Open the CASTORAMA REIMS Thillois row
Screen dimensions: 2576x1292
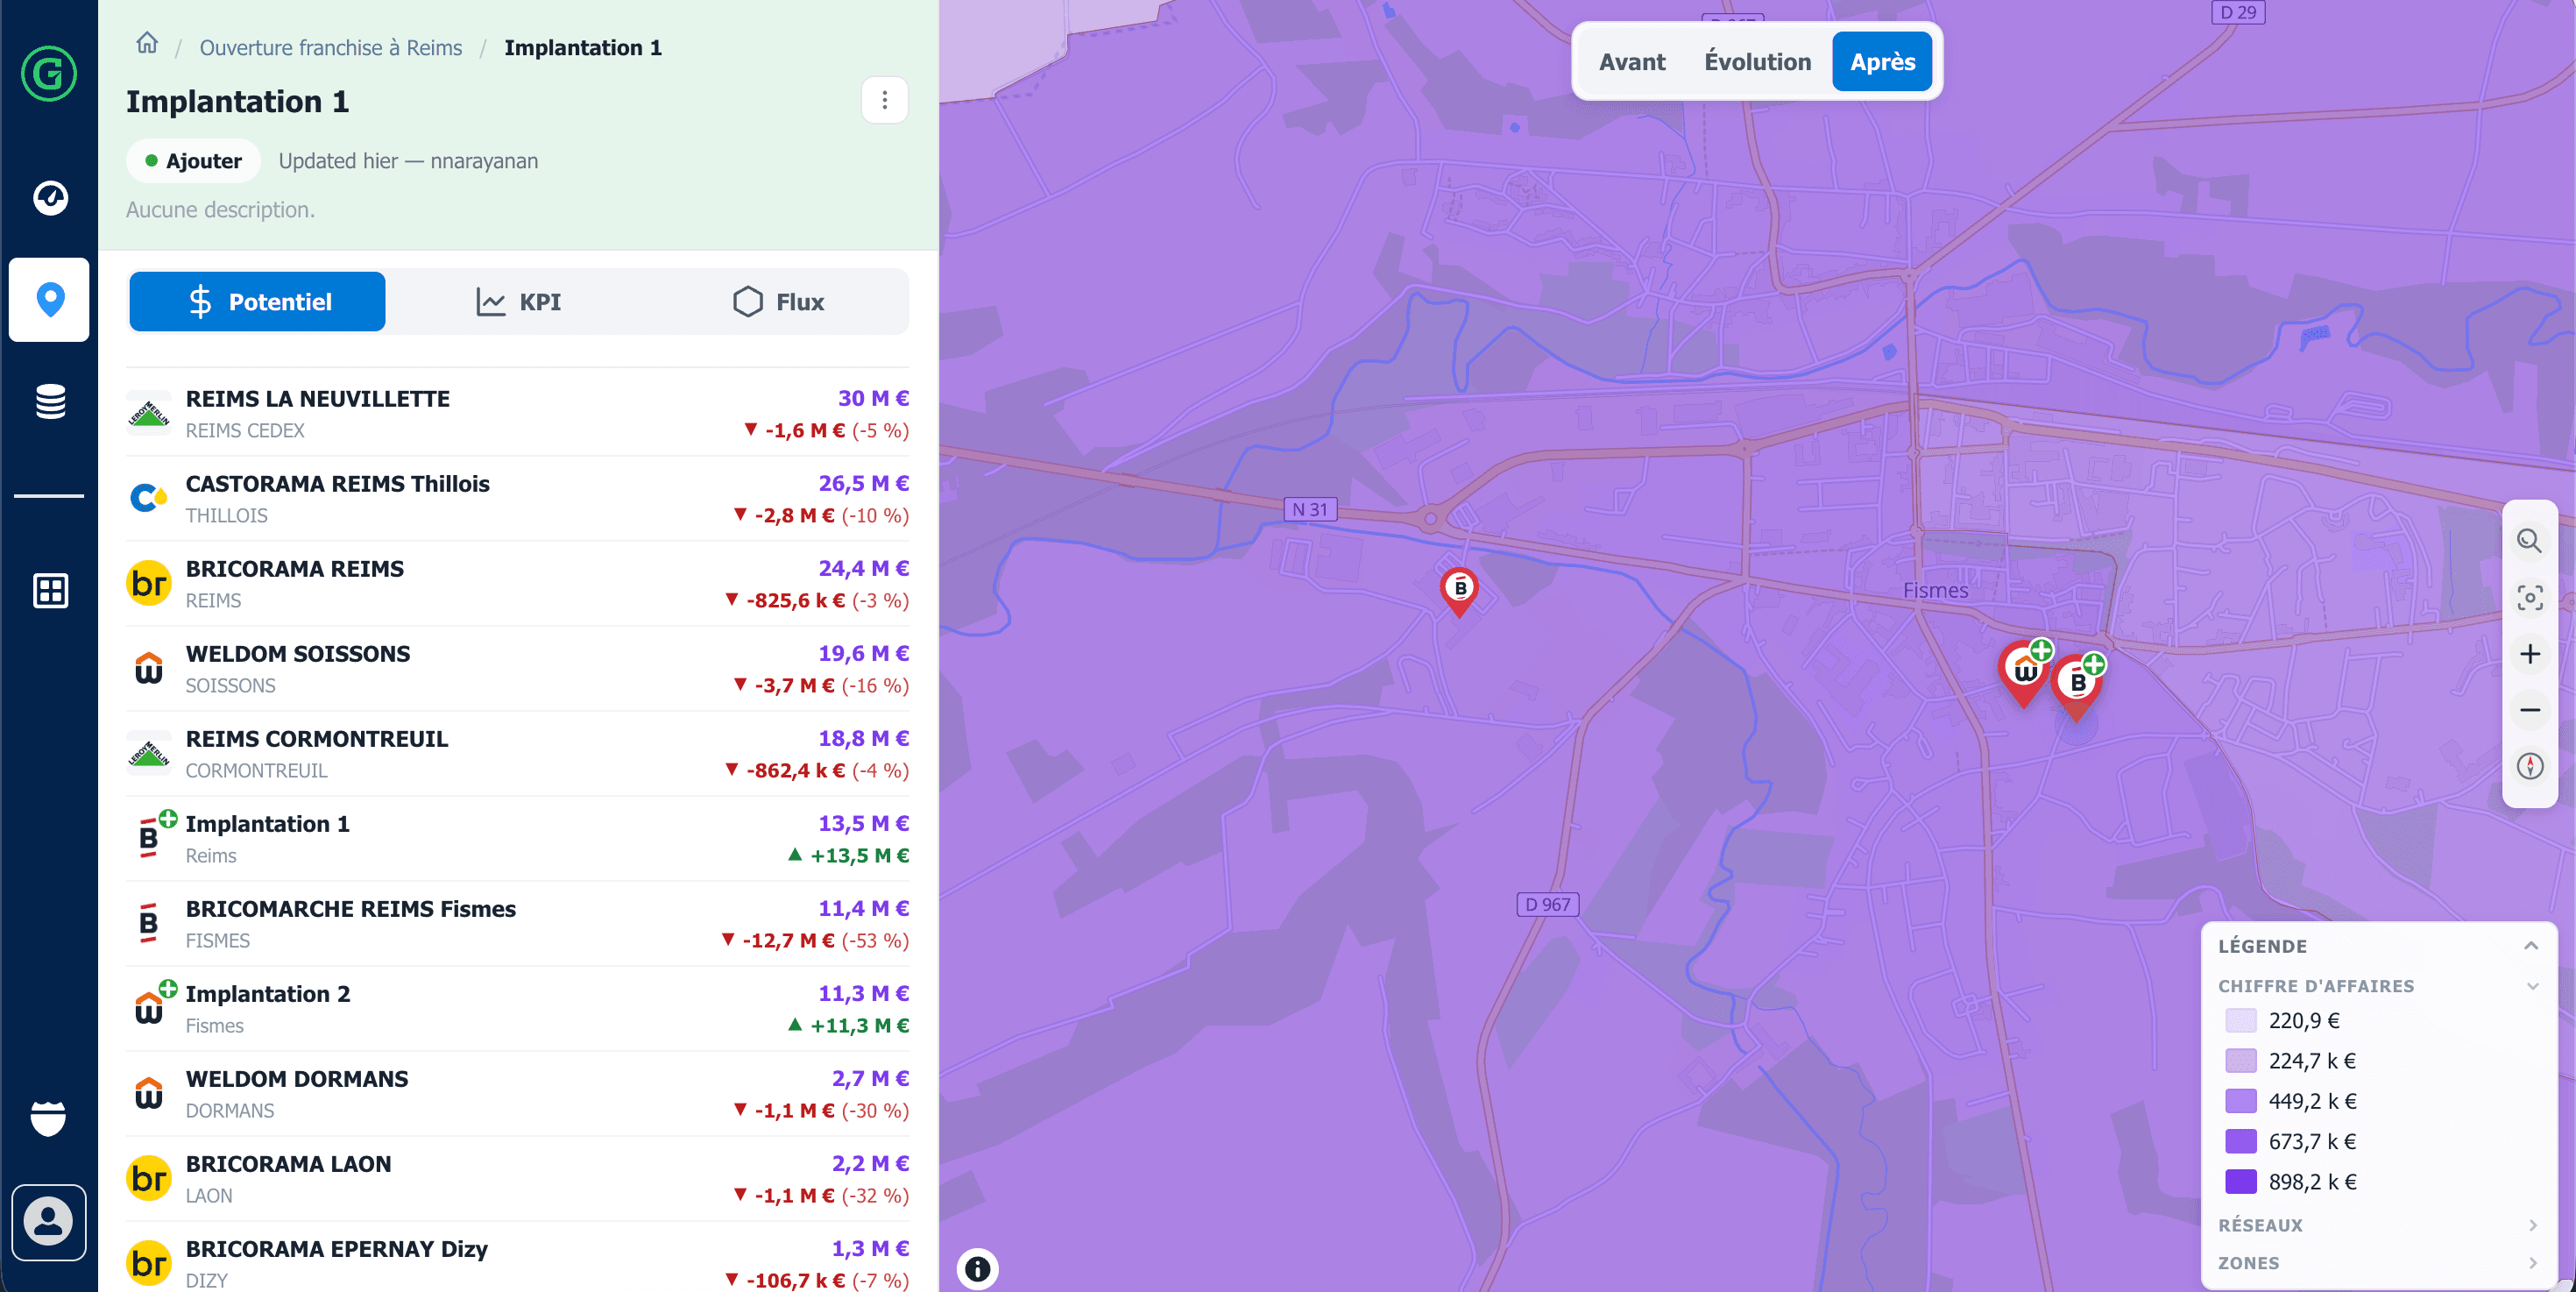(518, 499)
